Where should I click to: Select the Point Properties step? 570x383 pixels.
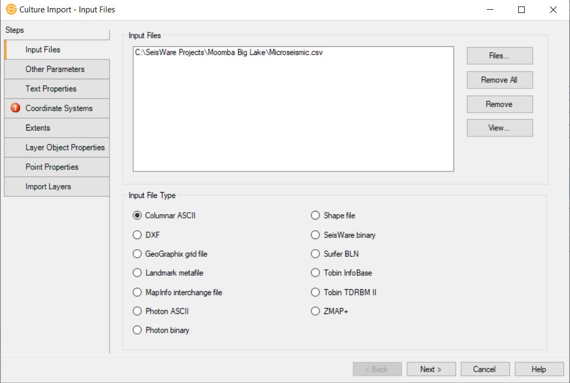pos(52,167)
